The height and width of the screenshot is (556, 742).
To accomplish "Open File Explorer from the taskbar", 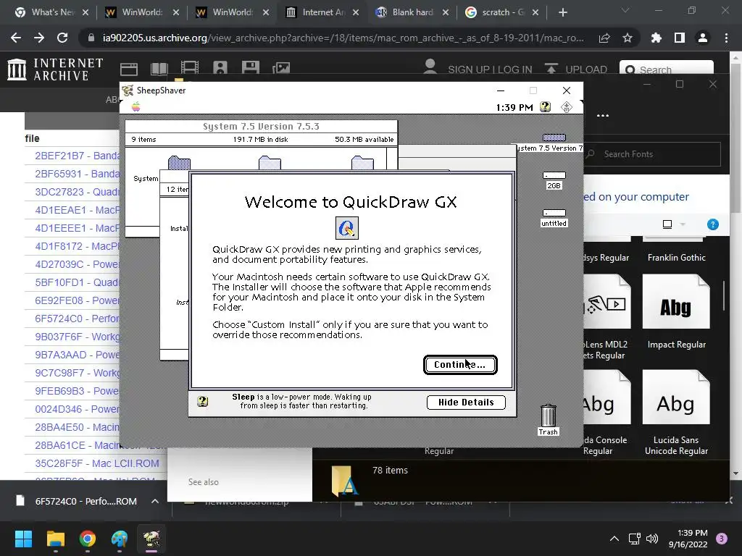I will click(55, 539).
